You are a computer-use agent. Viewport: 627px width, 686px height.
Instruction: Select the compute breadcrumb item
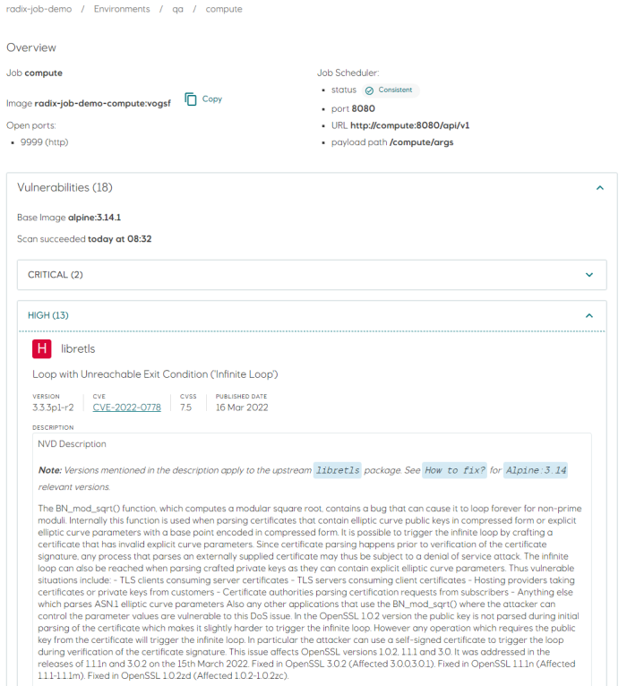pos(223,9)
